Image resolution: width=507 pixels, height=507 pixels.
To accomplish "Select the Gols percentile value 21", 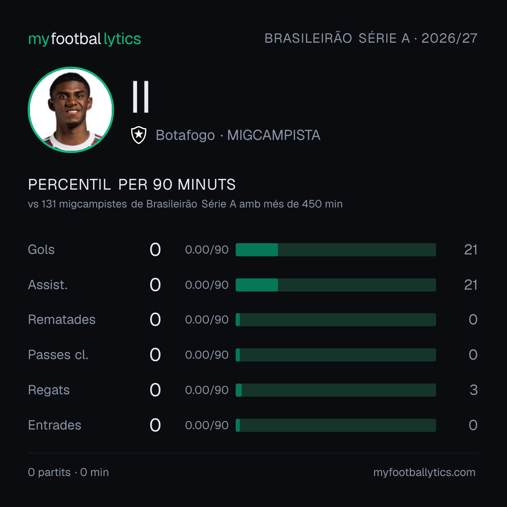I will (x=471, y=250).
